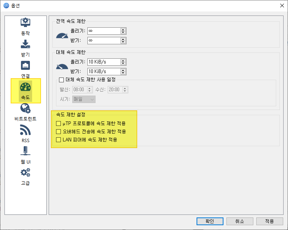The height and width of the screenshot is (230, 288).
Task: Decrease alternative 받기 10 KiB/s down arrow
Action: 123,73
